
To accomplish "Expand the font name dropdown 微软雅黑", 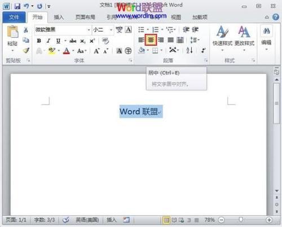I will [x=89, y=30].
